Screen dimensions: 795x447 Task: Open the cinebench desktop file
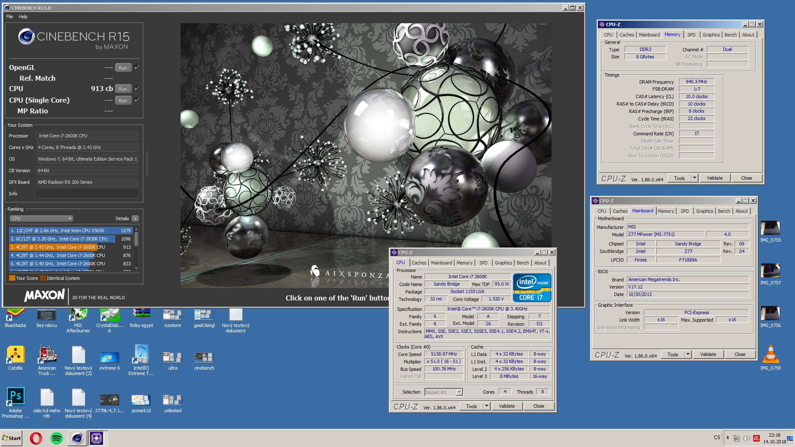[x=204, y=360]
